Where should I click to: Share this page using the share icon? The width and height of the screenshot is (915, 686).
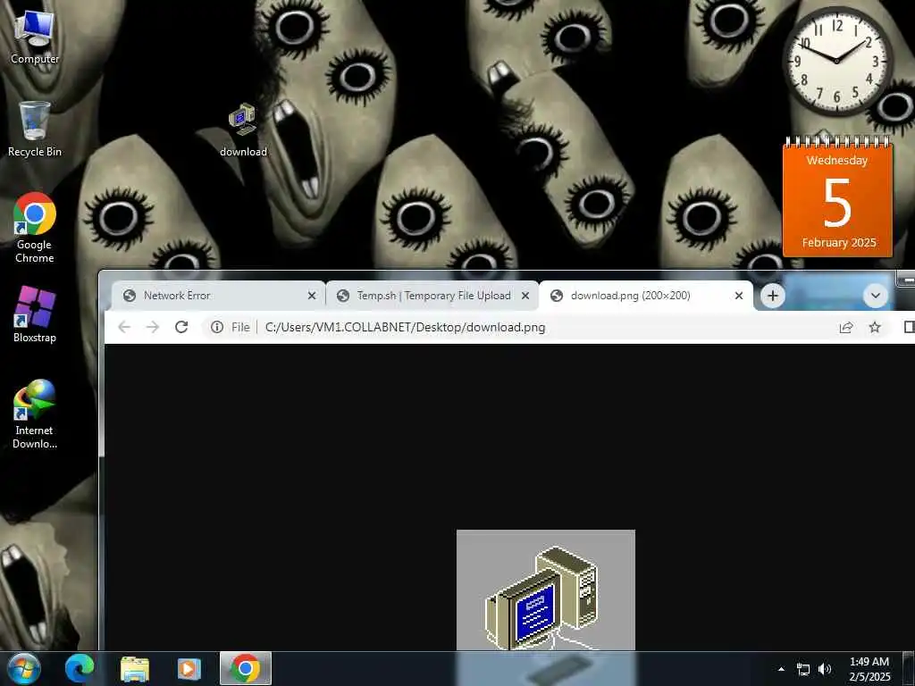coord(846,327)
